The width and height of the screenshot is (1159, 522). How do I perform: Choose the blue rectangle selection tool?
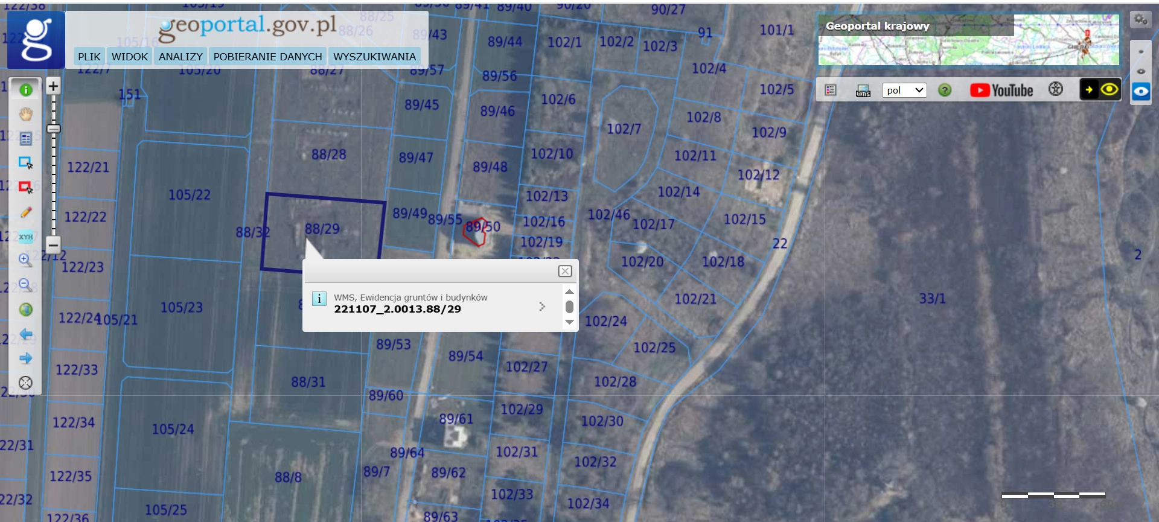pyautogui.click(x=25, y=163)
